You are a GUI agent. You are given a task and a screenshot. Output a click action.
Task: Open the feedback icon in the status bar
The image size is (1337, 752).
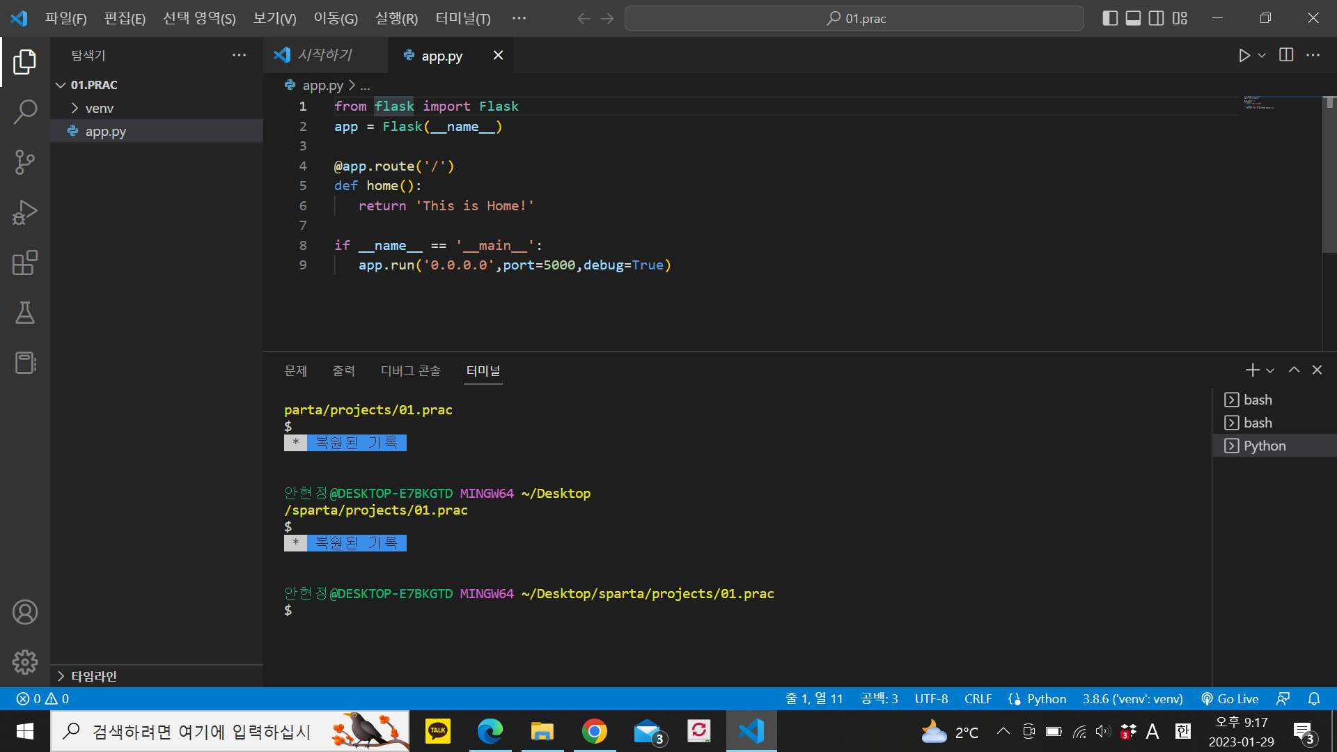(x=1283, y=698)
